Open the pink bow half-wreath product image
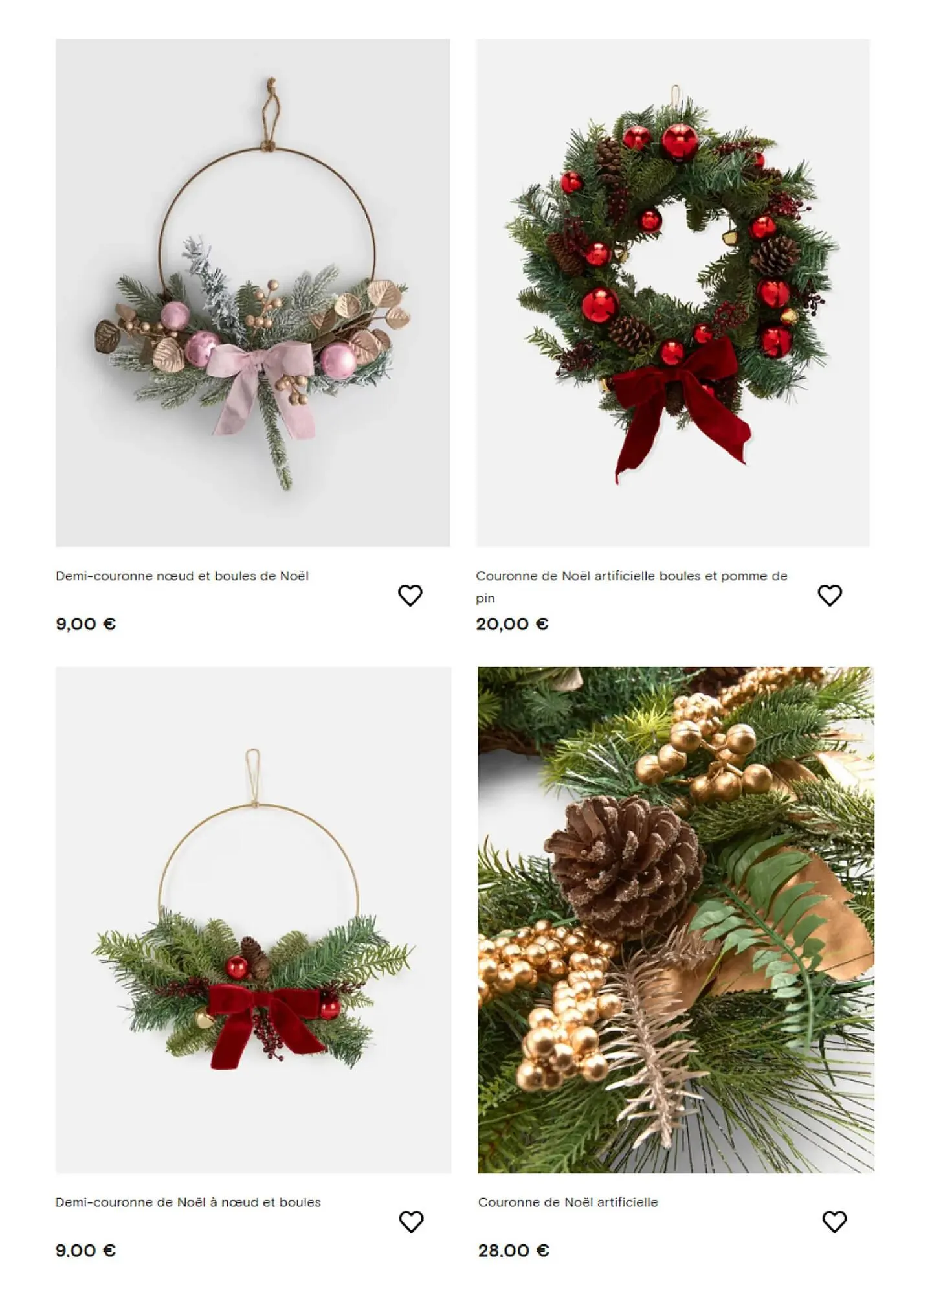932x1295 pixels. pyautogui.click(x=252, y=293)
